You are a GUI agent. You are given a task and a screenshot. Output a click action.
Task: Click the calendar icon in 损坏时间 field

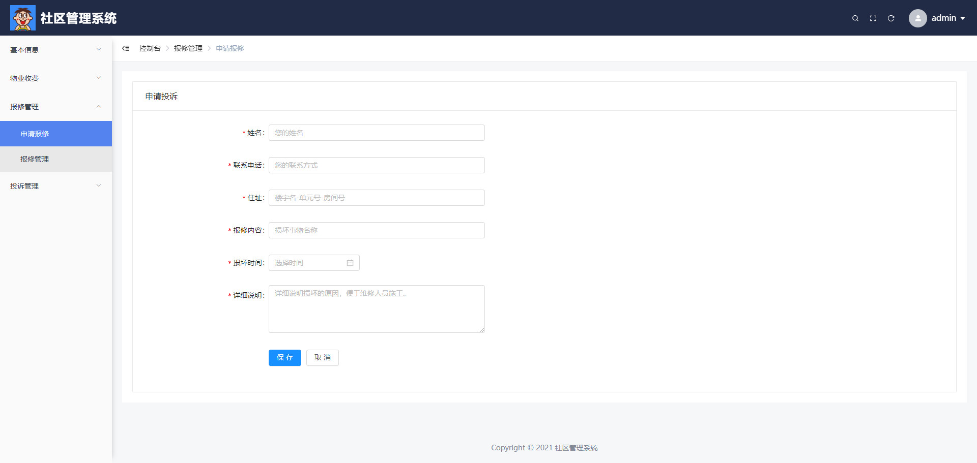click(x=350, y=263)
